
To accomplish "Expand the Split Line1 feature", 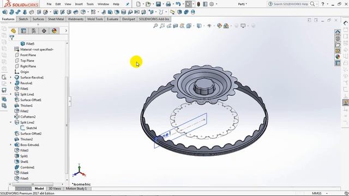I will pos(11,94).
